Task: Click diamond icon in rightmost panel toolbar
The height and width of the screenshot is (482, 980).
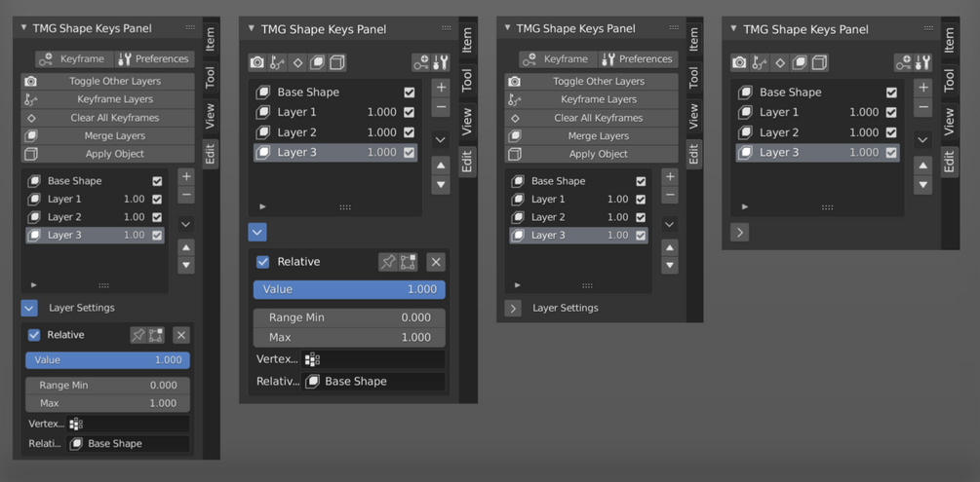Action: (780, 62)
